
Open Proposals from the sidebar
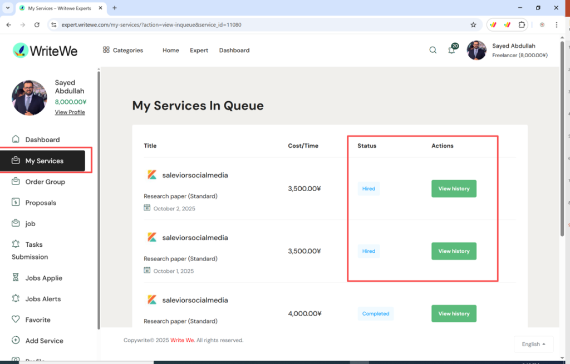41,203
